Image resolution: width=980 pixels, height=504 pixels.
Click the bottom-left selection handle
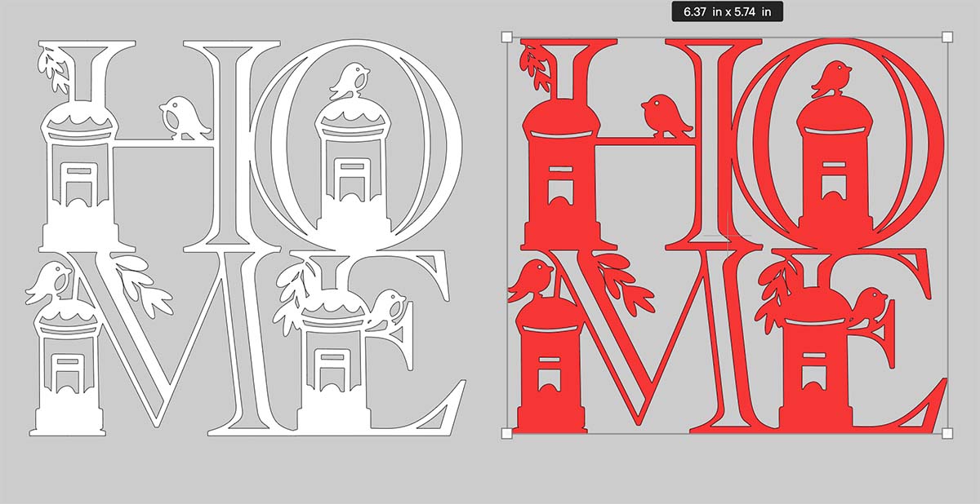tap(506, 433)
